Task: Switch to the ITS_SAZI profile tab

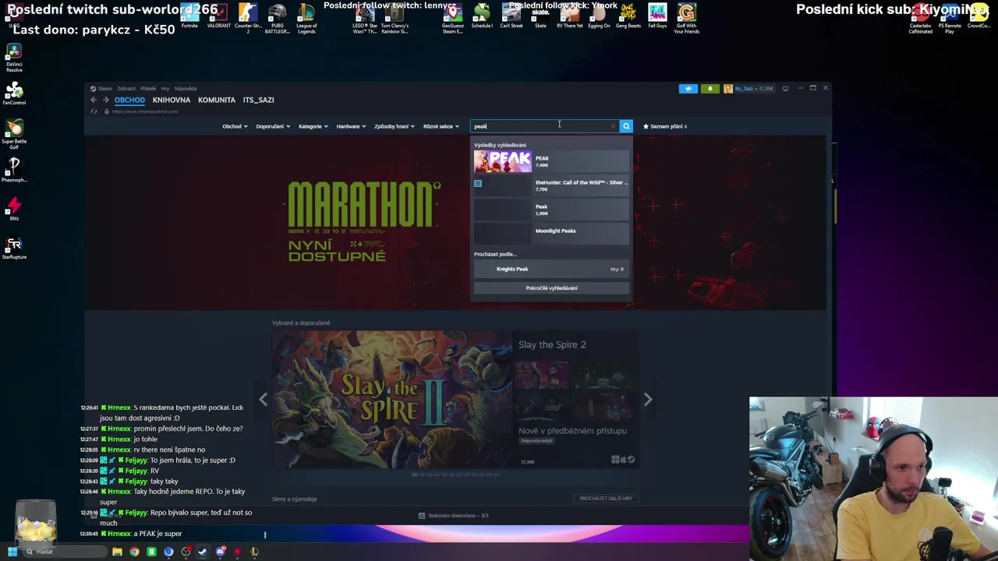Action: pos(258,100)
